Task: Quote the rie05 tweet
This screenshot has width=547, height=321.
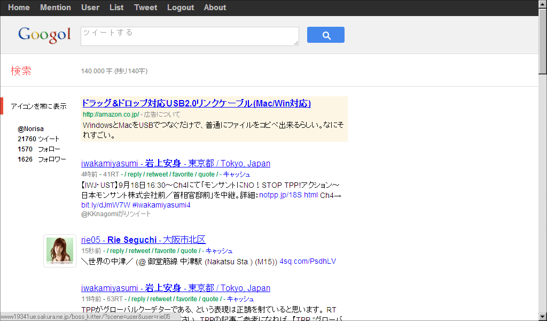Action: pyautogui.click(x=189, y=250)
